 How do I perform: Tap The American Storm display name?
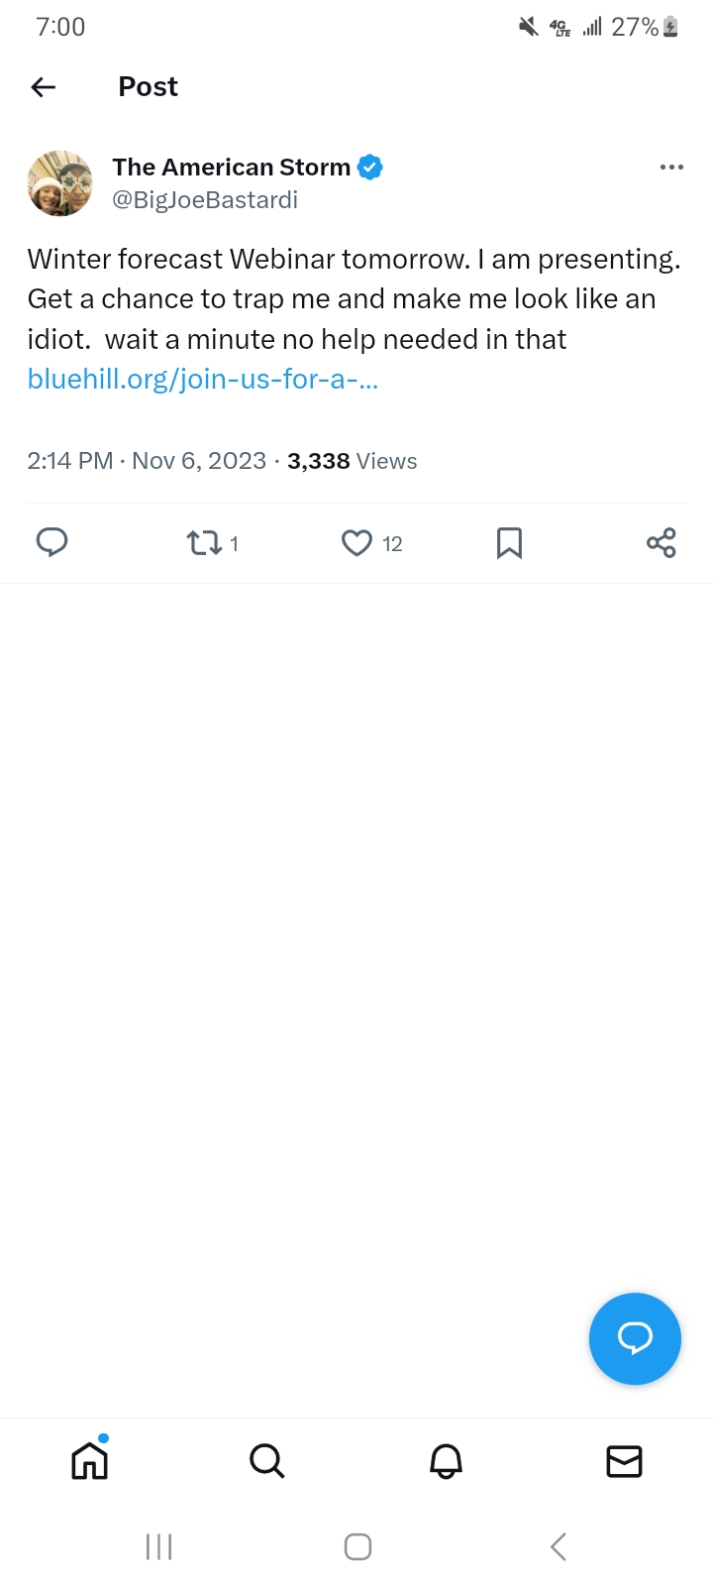click(x=231, y=168)
